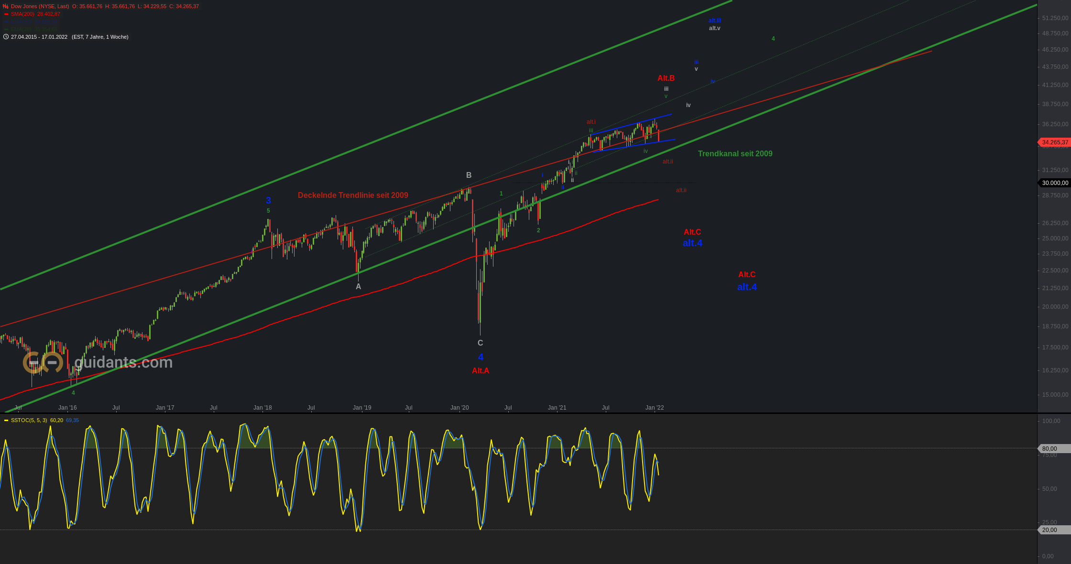Select the faded EMA(50) indicator legend entry
Viewport: 1071px width, 564px height.
34,22
